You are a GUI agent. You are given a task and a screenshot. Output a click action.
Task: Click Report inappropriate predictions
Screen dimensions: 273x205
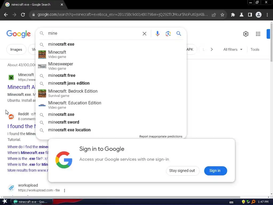click(x=161, y=136)
